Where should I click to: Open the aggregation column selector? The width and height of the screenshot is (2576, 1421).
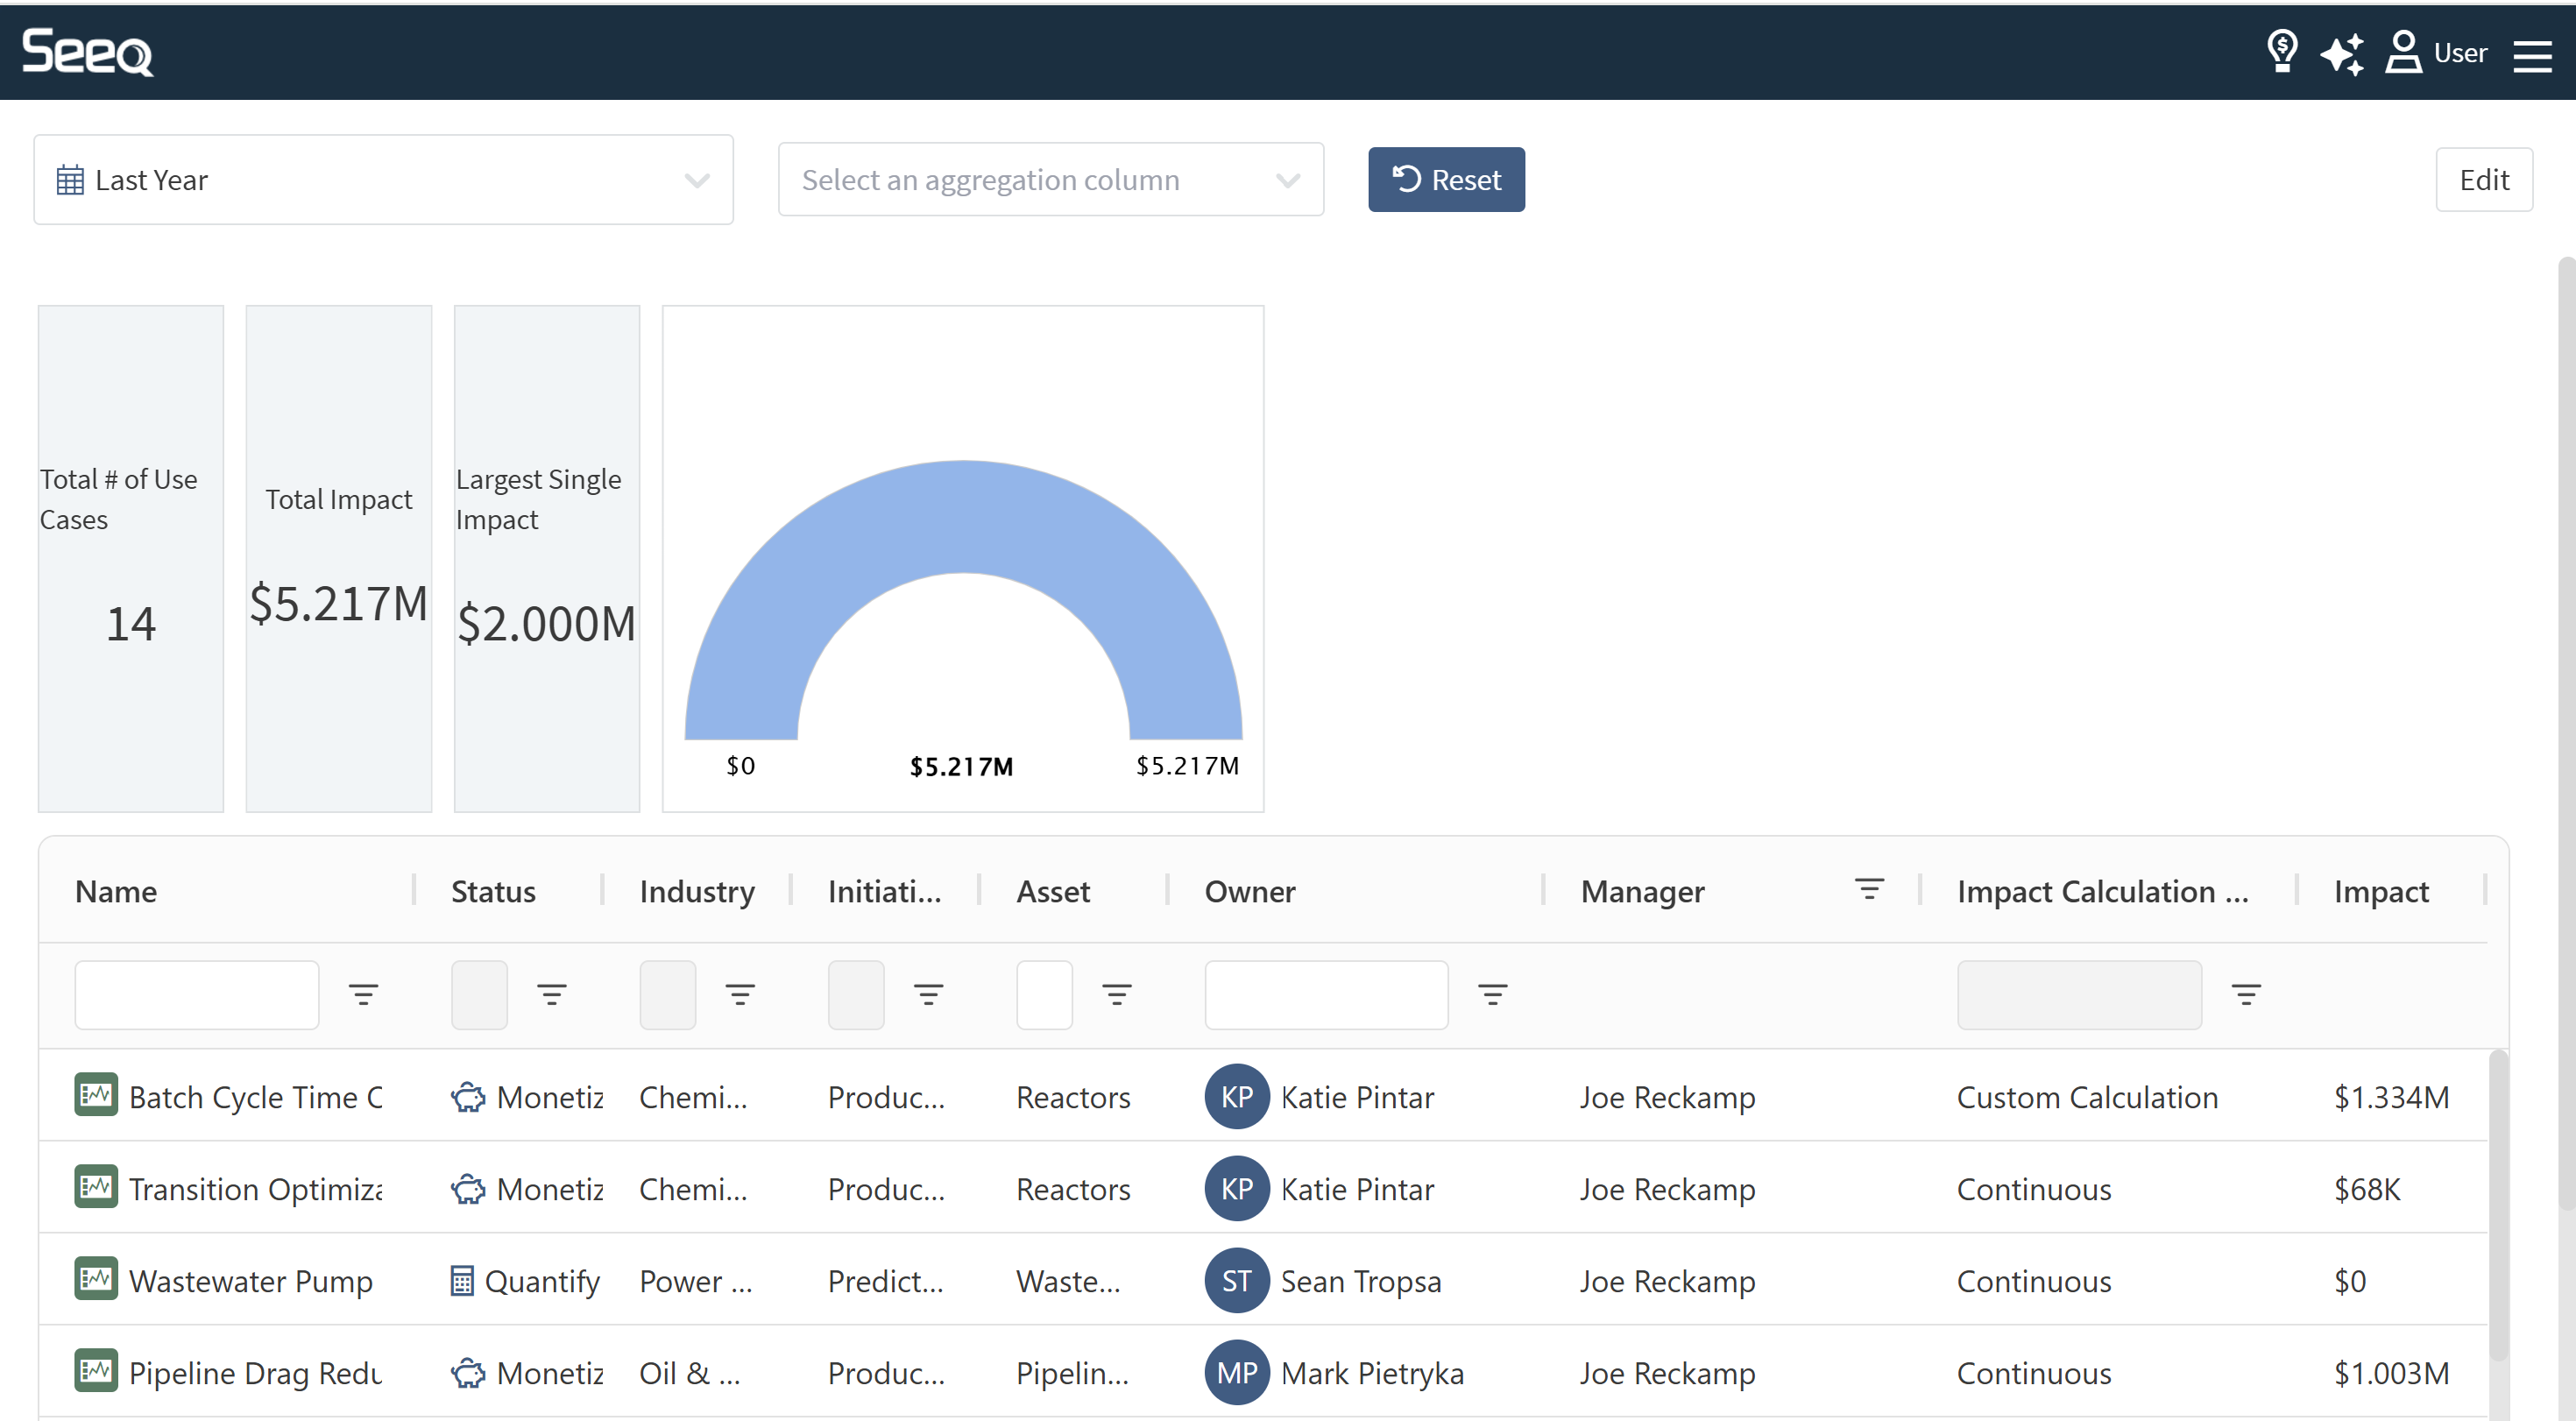1050,180
